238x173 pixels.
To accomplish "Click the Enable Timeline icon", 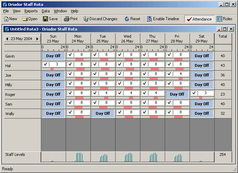I will [149, 19].
